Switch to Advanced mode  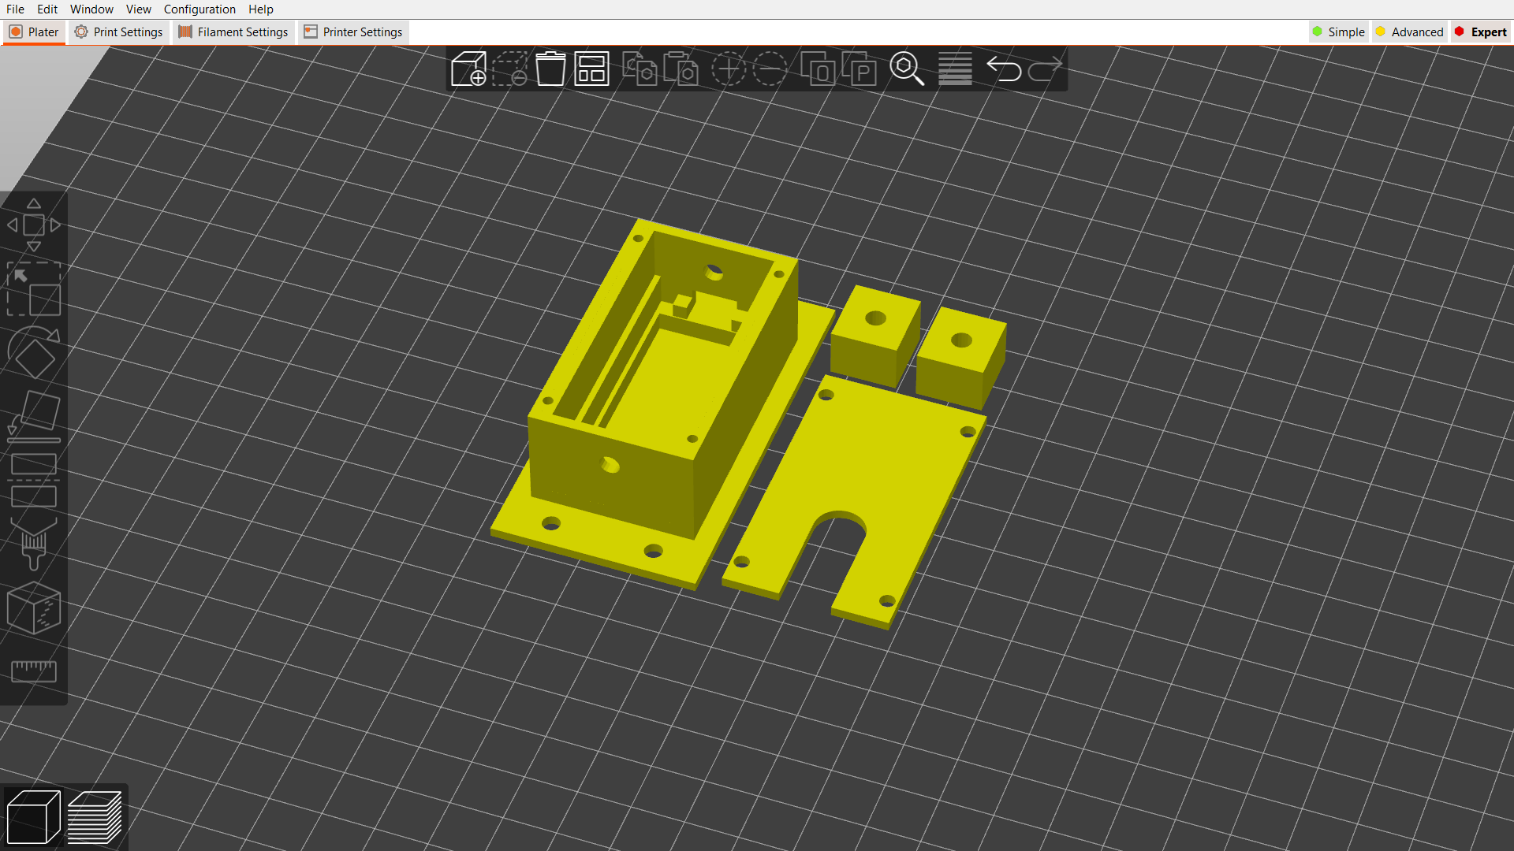(1409, 32)
